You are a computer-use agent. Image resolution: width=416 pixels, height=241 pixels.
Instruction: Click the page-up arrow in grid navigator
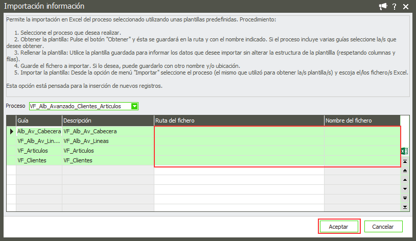click(x=405, y=170)
